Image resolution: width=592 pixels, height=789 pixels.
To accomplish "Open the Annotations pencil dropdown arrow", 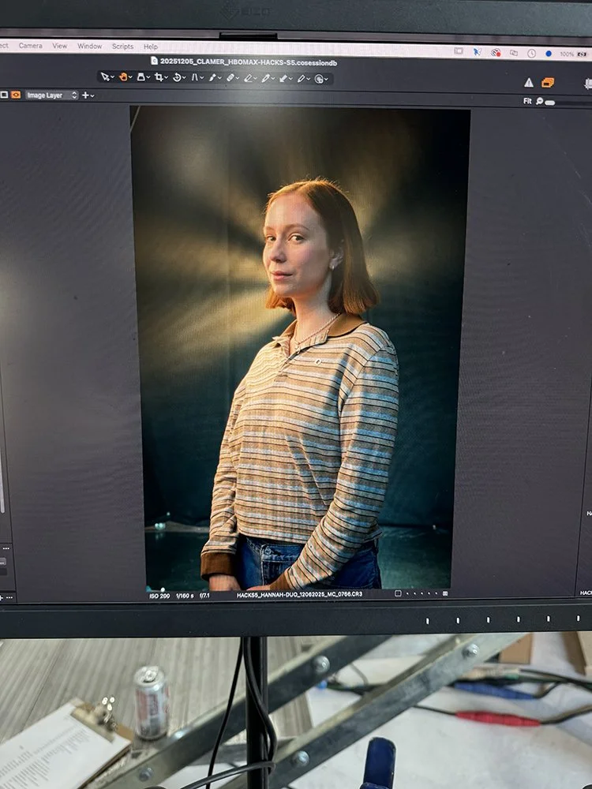I will point(308,79).
